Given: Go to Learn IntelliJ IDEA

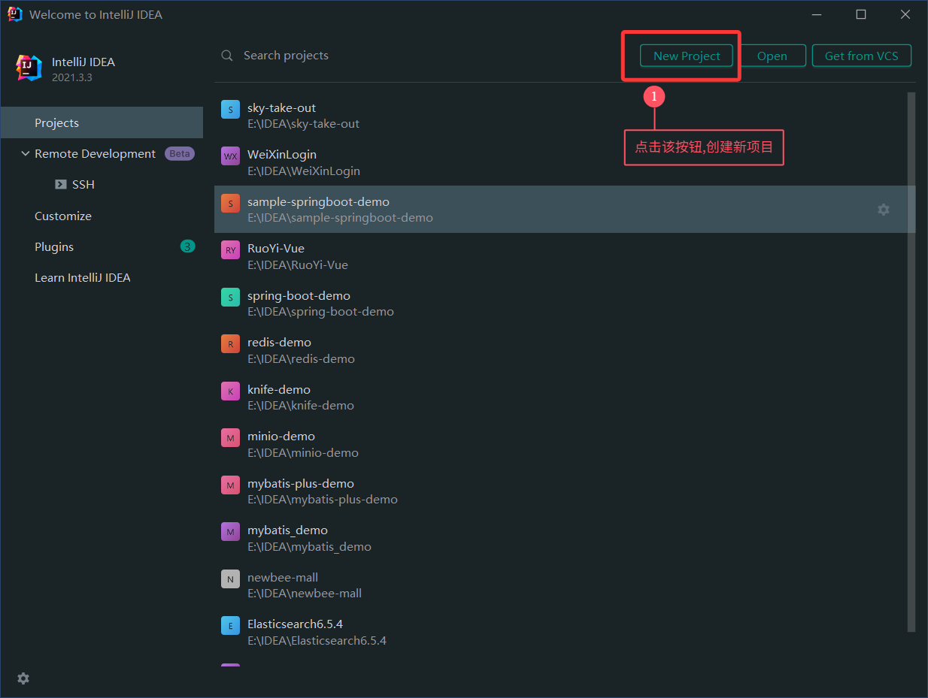Looking at the screenshot, I should pos(82,278).
